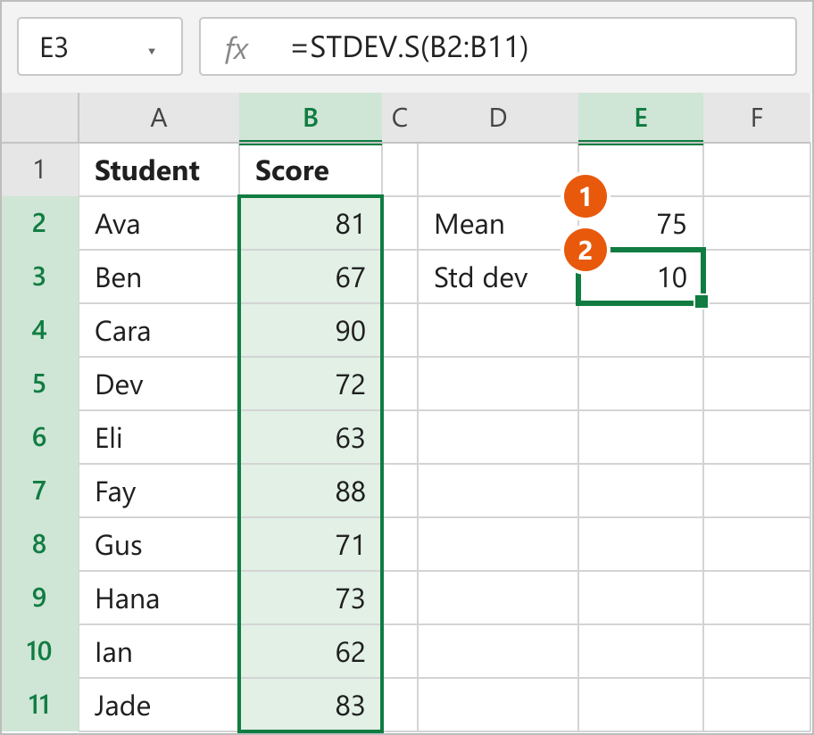Image resolution: width=814 pixels, height=735 pixels.
Task: Select column E header
Action: point(641,118)
